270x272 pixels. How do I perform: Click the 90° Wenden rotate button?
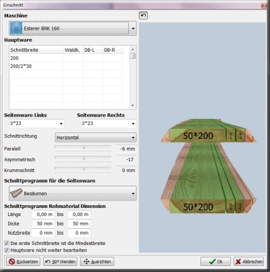[60, 261]
